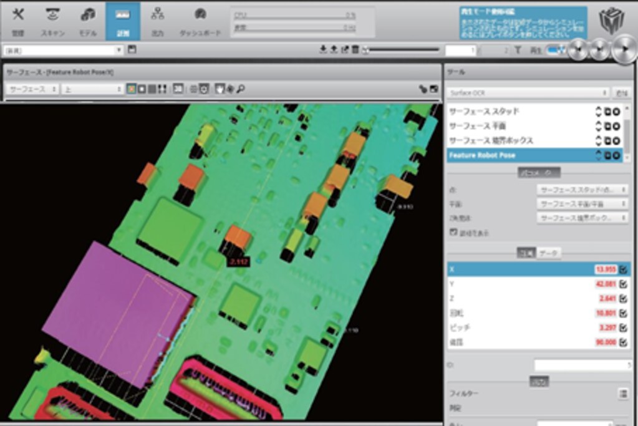Open the job name dropdown
This screenshot has height=426, width=638.
coord(62,50)
